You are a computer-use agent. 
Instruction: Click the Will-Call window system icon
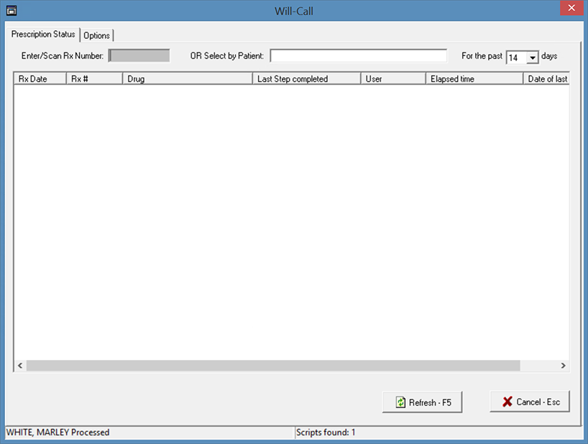[x=11, y=11]
